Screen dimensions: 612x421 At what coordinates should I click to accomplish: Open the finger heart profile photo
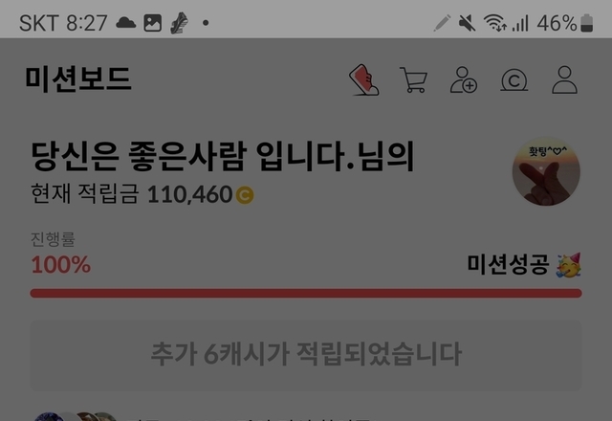pyautogui.click(x=546, y=171)
